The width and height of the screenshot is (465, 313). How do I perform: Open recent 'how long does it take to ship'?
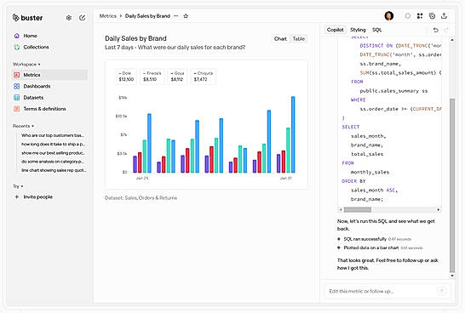53,145
